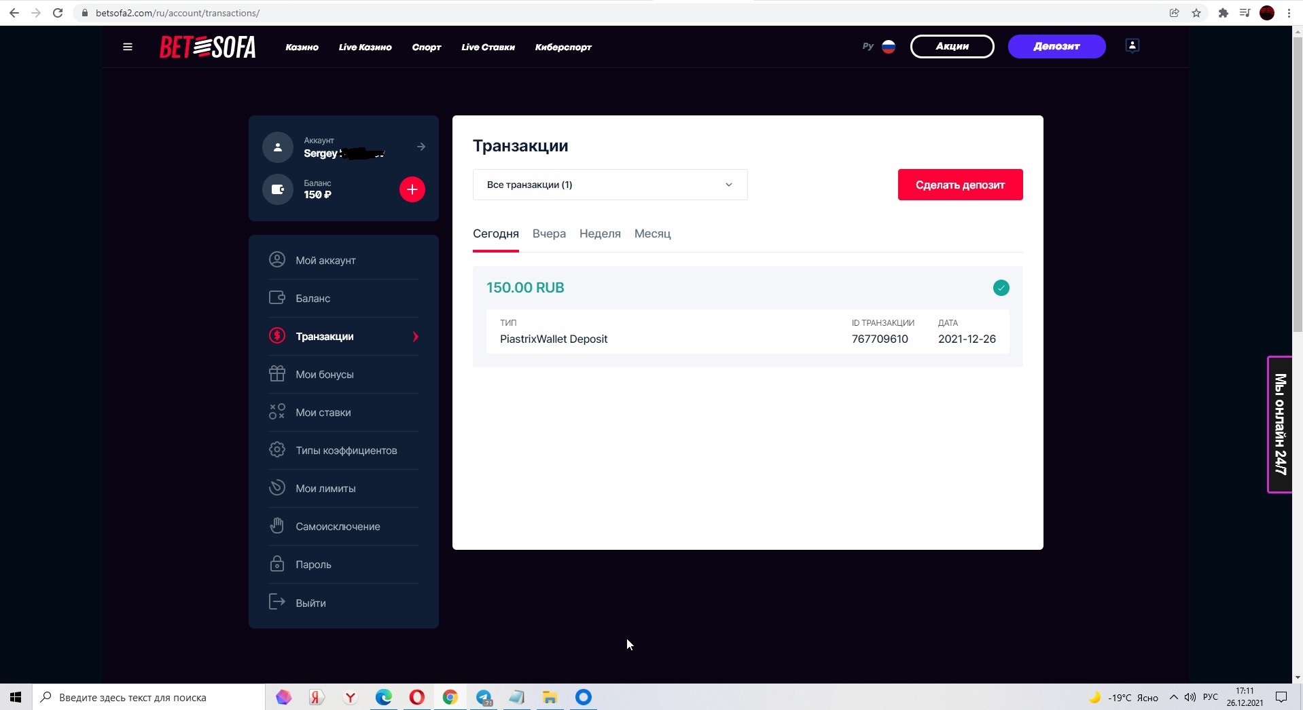Click the BetSofa logo
Screen dimensions: 1303x710
click(207, 47)
